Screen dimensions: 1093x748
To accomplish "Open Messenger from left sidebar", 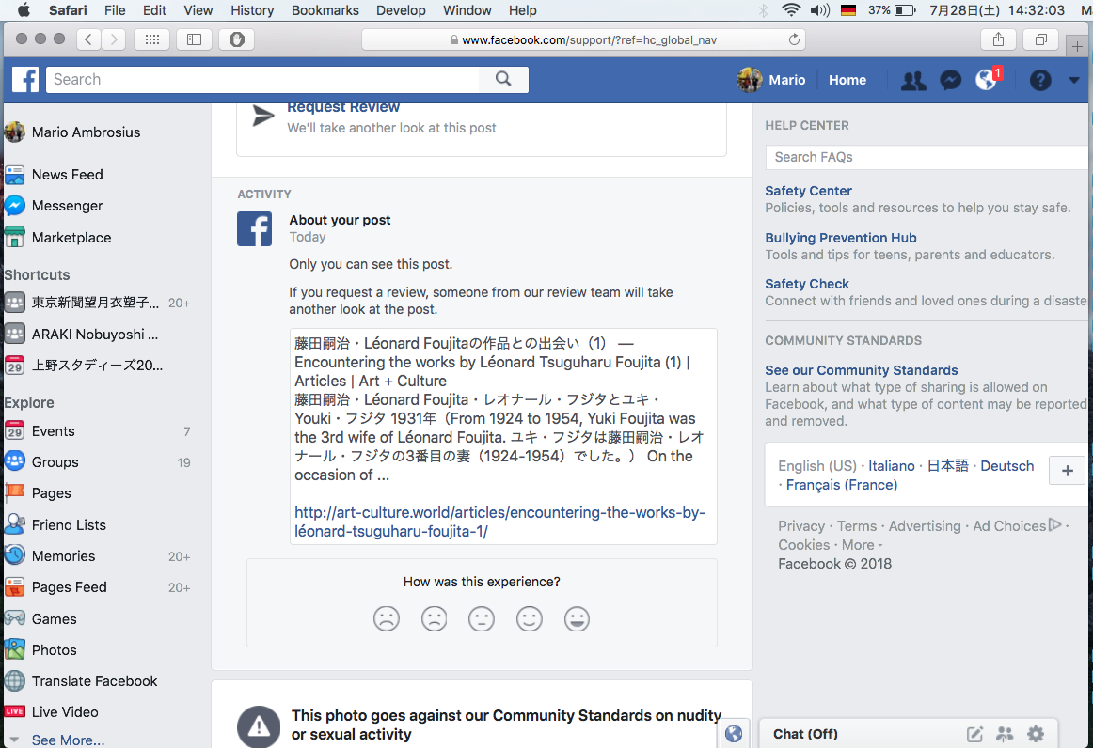I will coord(67,206).
